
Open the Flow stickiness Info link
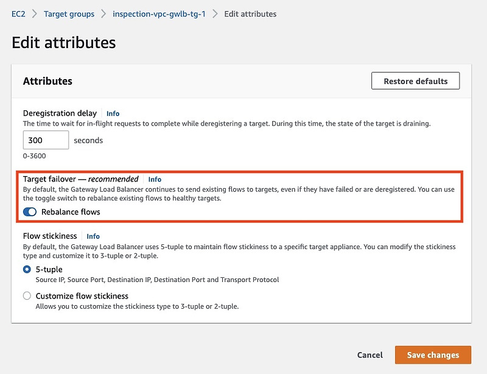(93, 236)
